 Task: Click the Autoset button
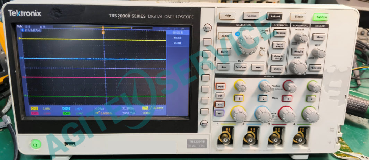(274, 16)
